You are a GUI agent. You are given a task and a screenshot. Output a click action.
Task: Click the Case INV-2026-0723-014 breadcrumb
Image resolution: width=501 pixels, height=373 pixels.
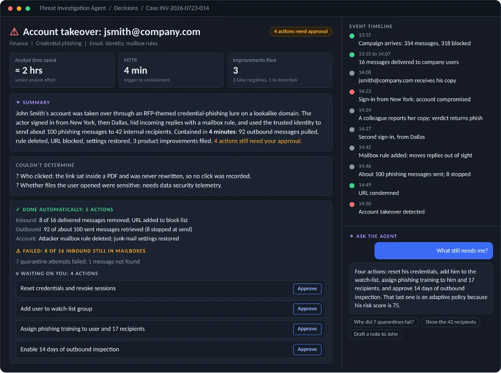177,8
